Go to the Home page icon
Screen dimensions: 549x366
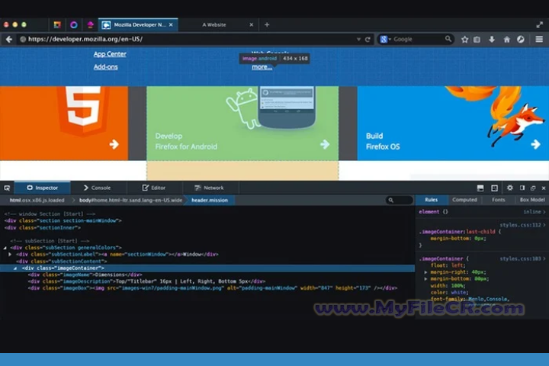pyautogui.click(x=506, y=40)
